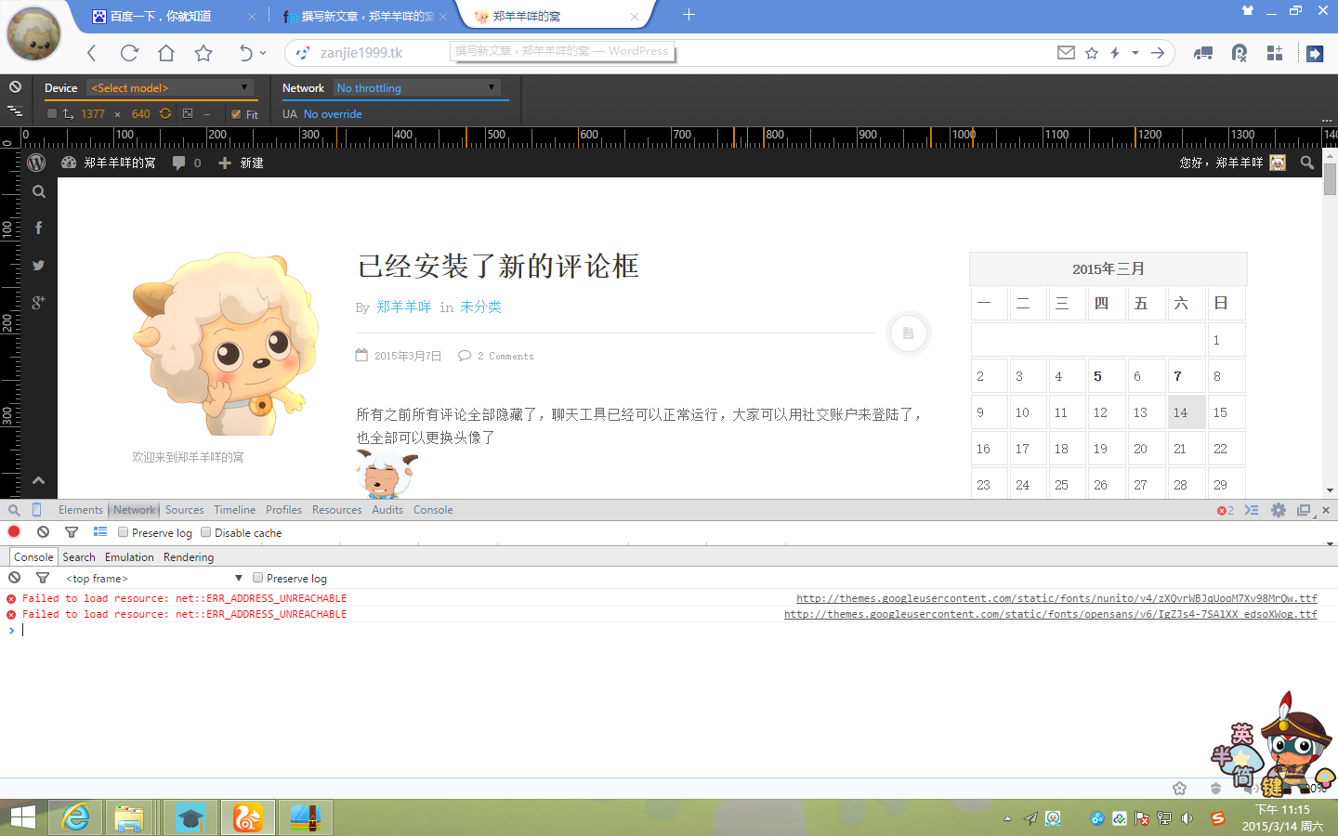Viewport: 1338px width, 836px height.
Task: Click the page vertical scrollbar thumb
Action: [1331, 179]
